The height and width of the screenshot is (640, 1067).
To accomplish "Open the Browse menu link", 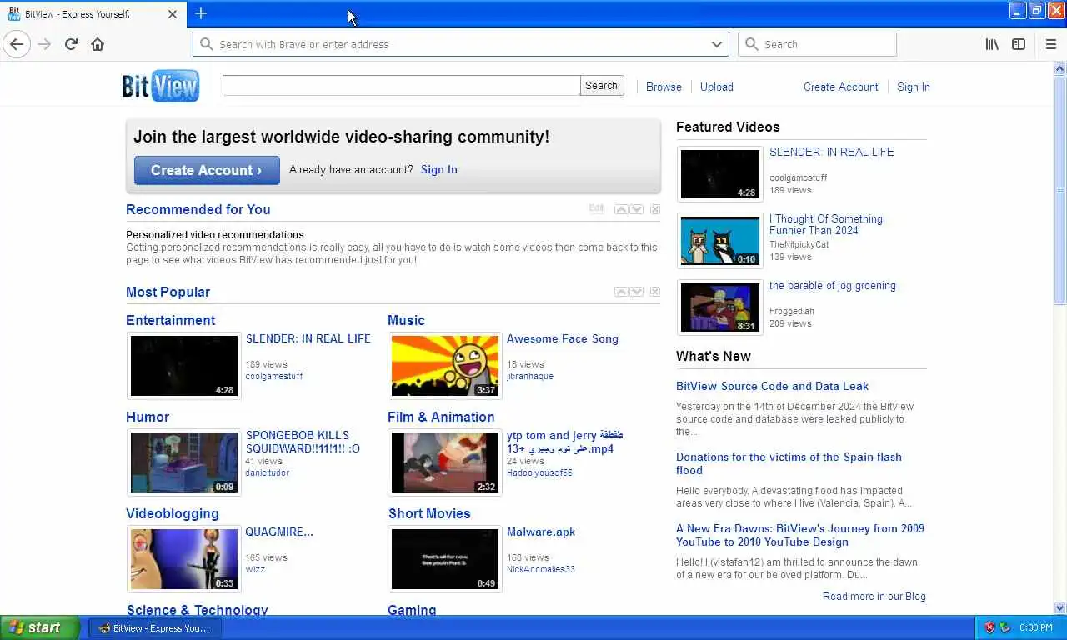I will 664,87.
